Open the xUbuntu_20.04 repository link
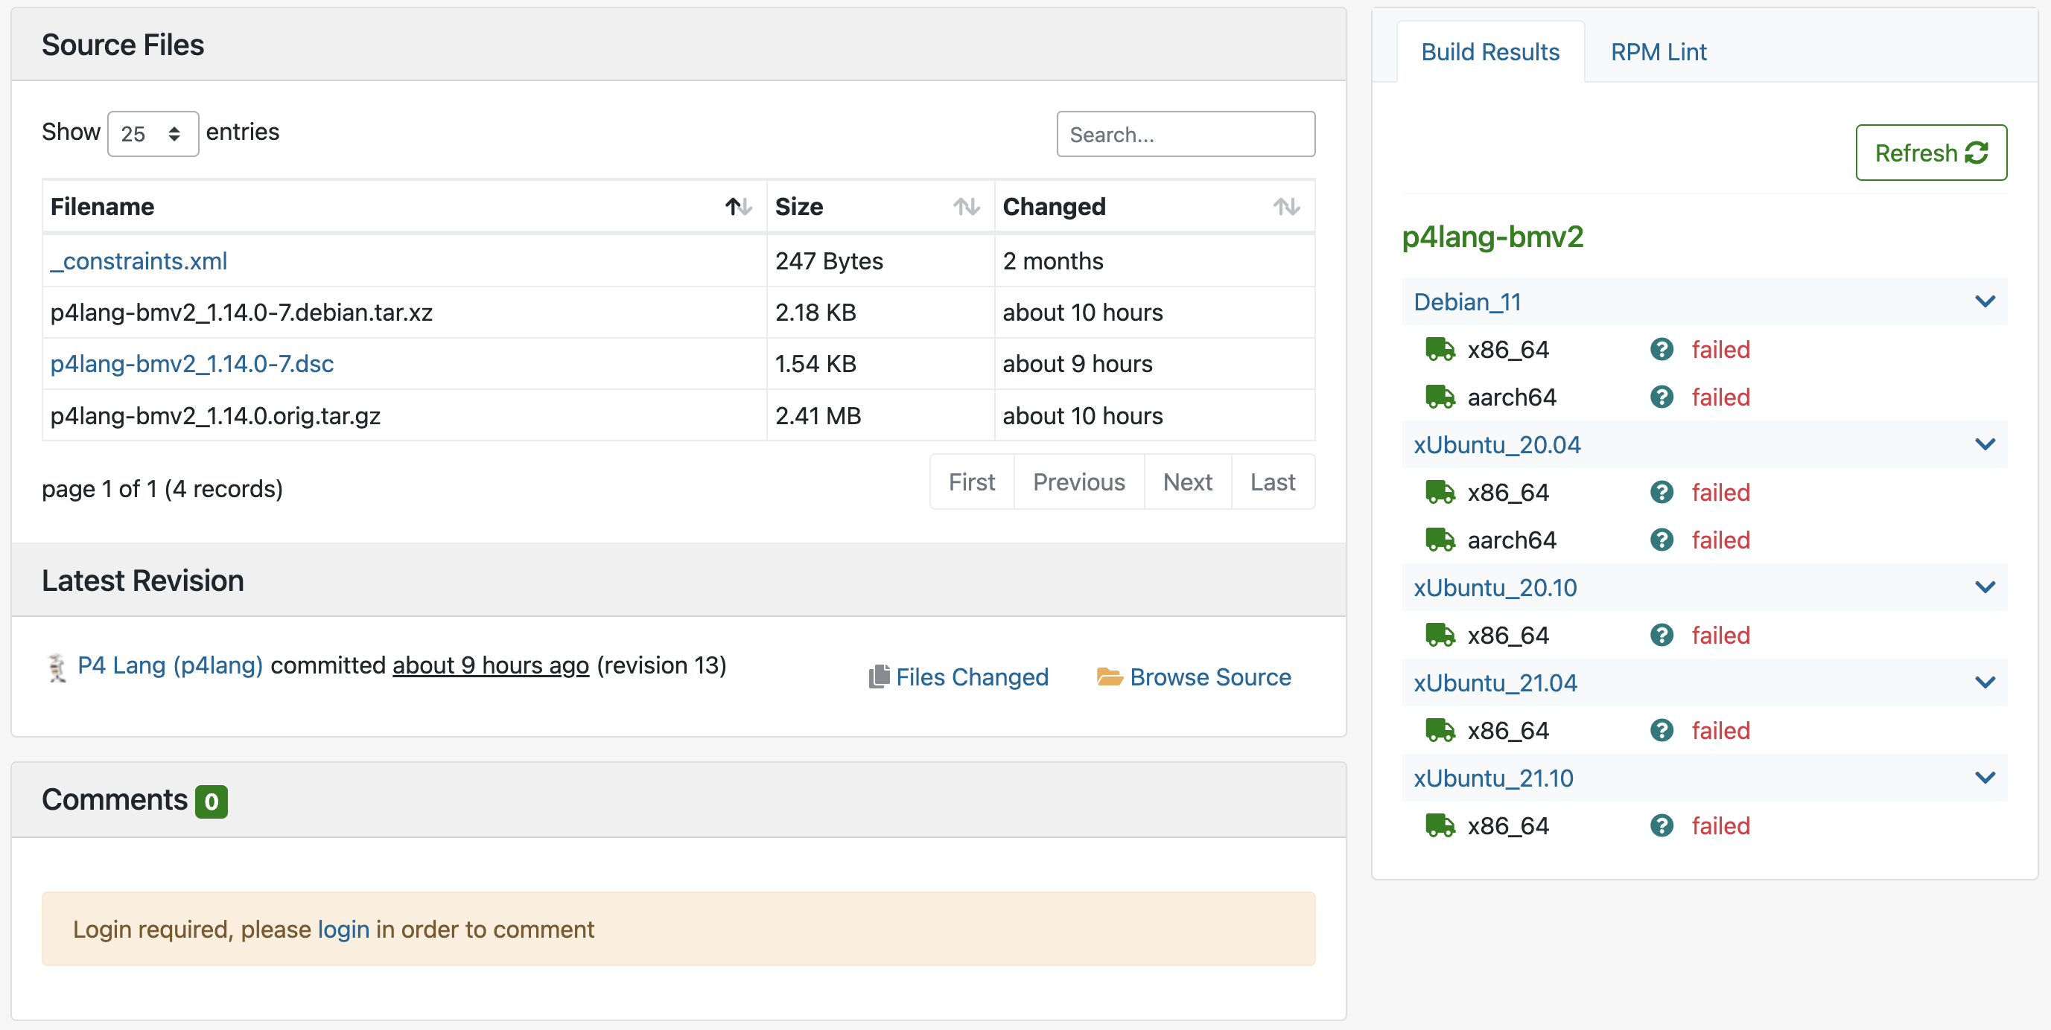This screenshot has height=1030, width=2051. [x=1497, y=444]
